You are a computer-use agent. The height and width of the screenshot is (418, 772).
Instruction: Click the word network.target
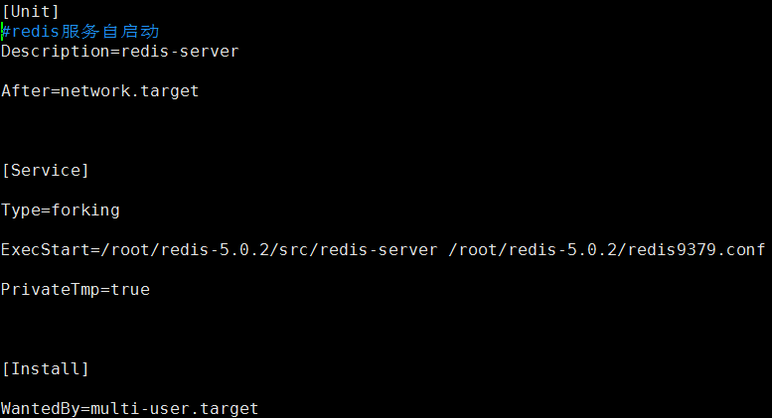(x=130, y=91)
